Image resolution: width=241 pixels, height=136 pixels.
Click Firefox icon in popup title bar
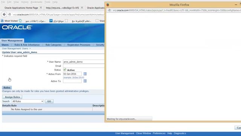click(108, 5)
